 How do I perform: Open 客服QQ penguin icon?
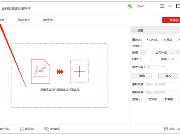(x=22, y=129)
